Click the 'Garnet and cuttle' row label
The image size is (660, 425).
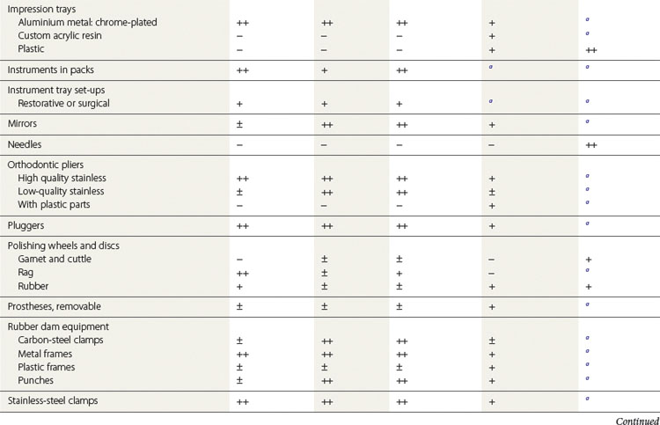coord(55,259)
